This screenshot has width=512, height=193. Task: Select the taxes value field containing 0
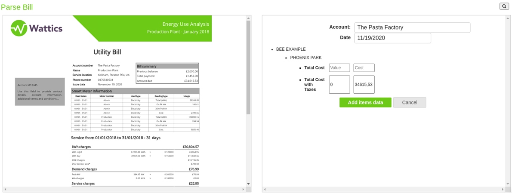[339, 85]
